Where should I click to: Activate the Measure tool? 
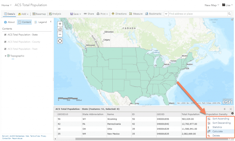(x=136, y=14)
